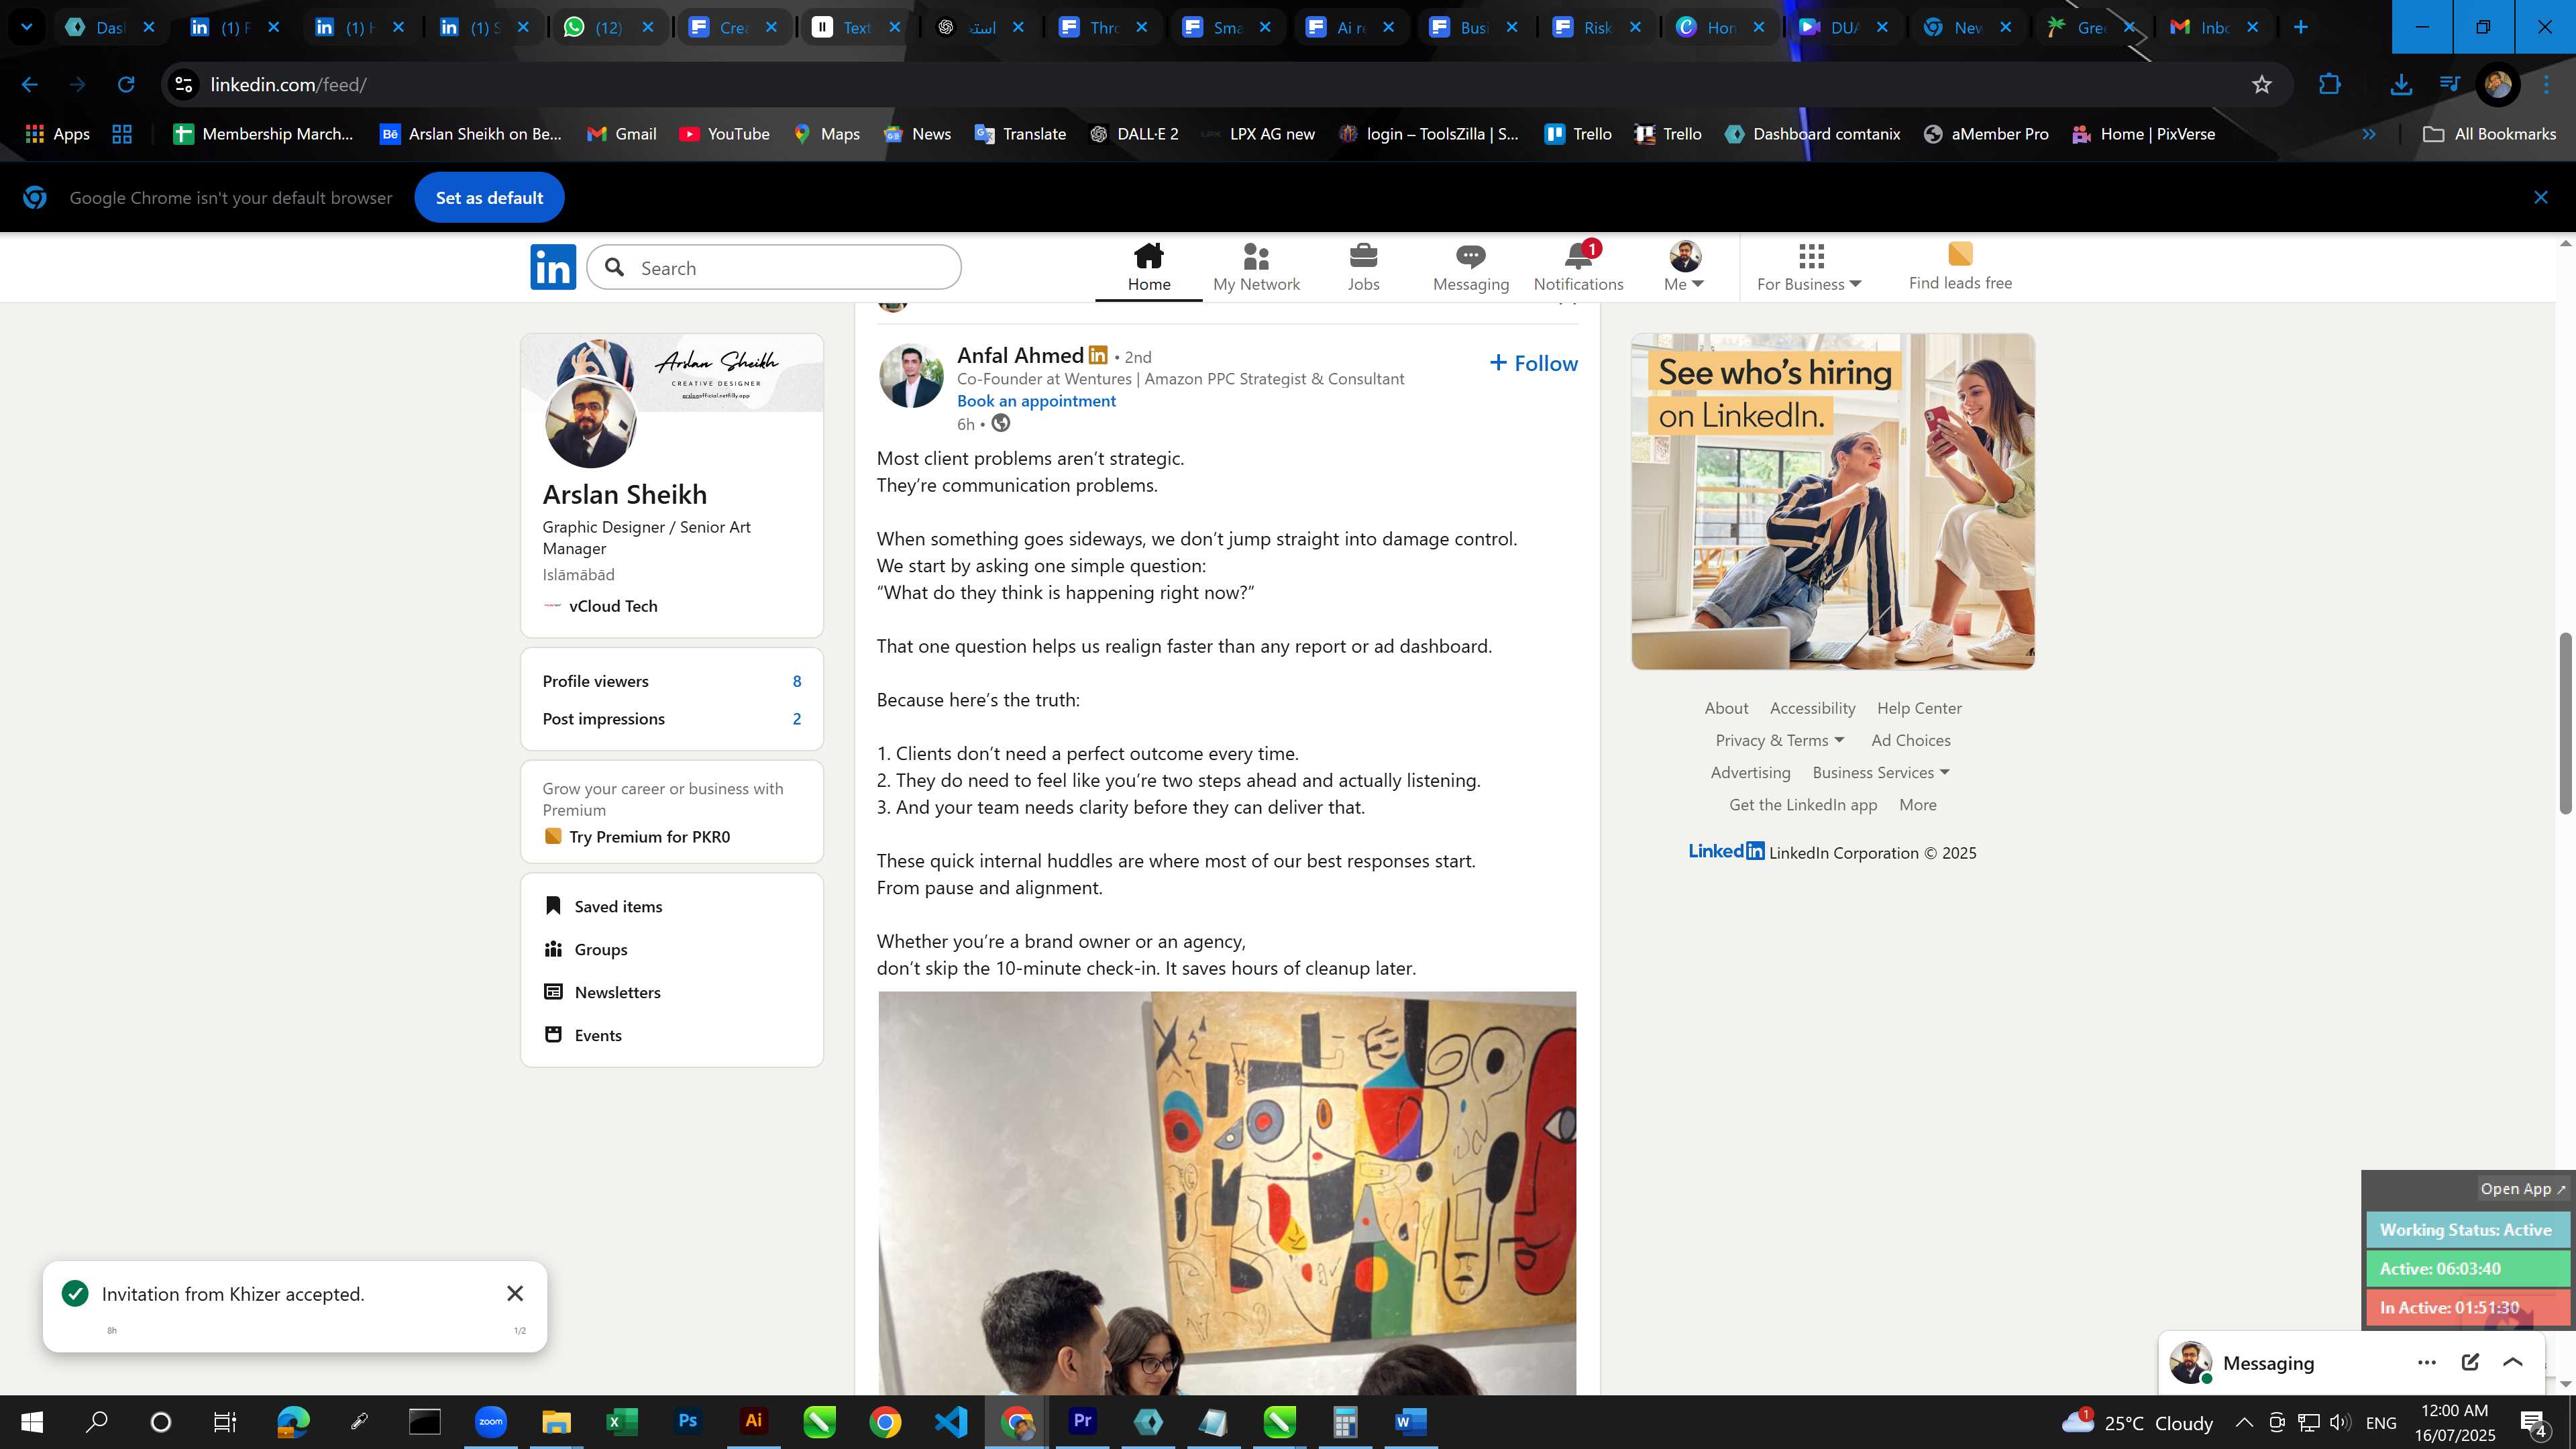Screen dimensions: 2576x1449
Task: Click the Saved items bookmark
Action: [x=603, y=906]
